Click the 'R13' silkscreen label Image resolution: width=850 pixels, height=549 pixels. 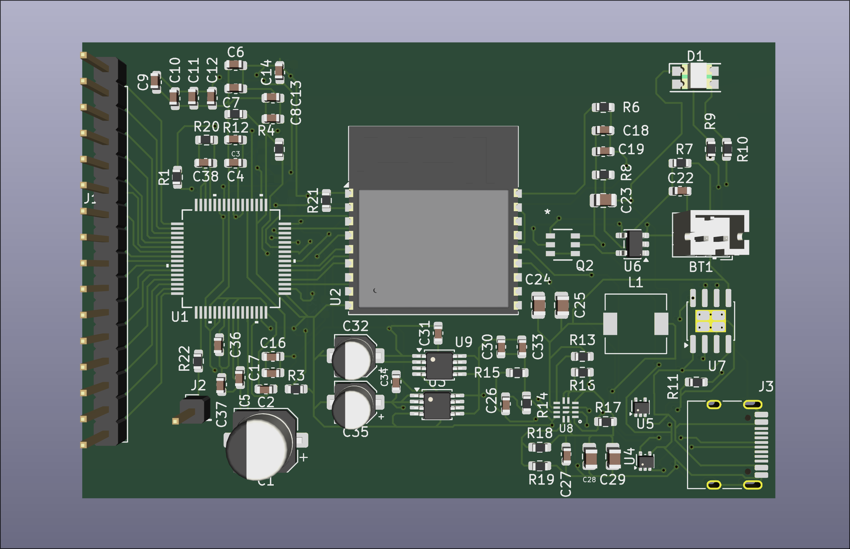(x=582, y=340)
